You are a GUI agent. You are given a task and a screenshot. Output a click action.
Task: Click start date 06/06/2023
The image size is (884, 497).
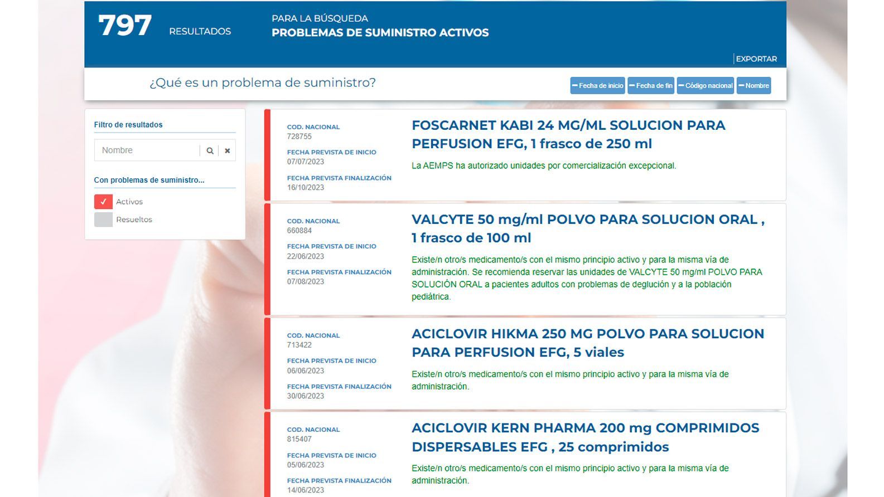306,371
